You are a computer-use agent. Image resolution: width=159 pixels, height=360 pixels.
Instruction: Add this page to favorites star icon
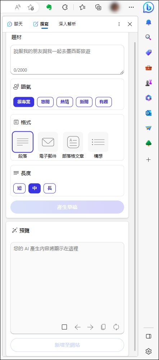pos(31,7)
